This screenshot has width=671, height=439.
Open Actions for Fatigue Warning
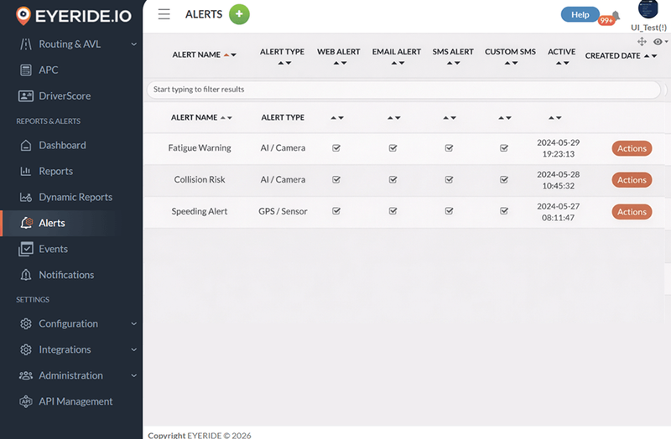632,148
